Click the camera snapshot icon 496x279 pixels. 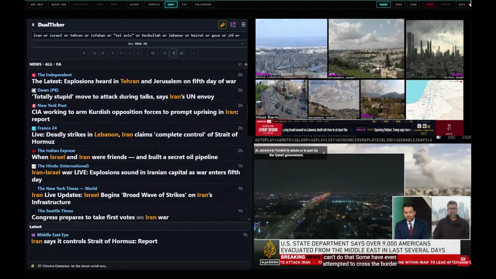tap(182, 53)
